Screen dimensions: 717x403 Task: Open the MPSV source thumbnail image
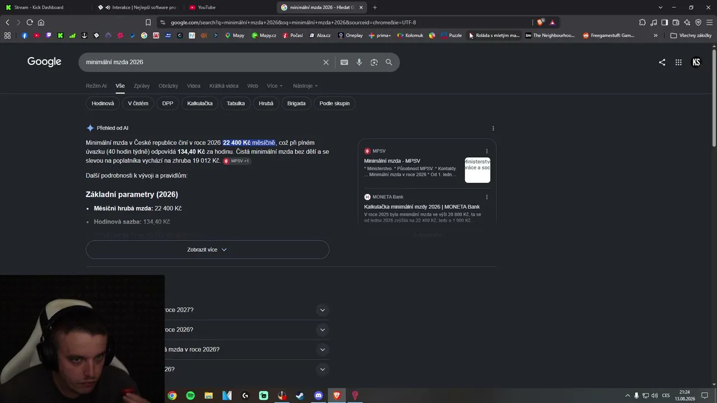(477, 170)
